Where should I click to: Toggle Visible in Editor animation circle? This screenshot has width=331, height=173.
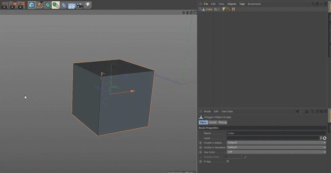(x=201, y=143)
